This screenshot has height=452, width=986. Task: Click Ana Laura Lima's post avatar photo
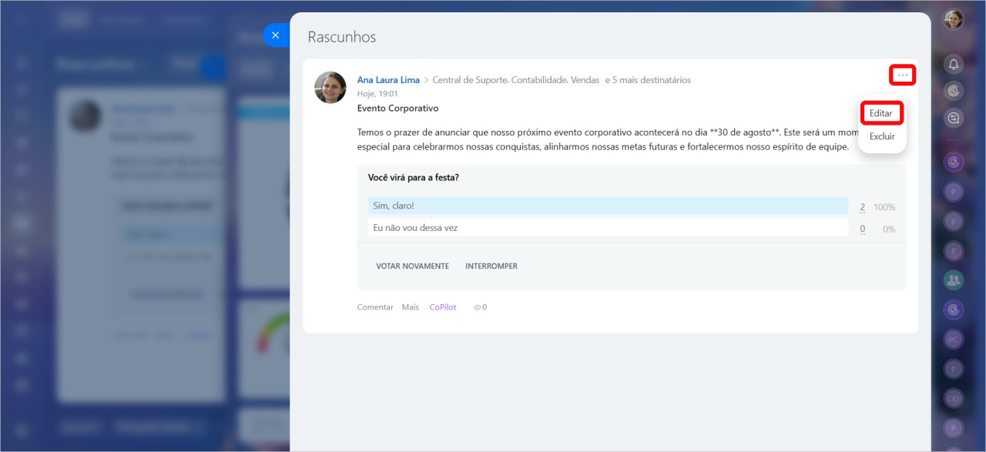pyautogui.click(x=330, y=88)
